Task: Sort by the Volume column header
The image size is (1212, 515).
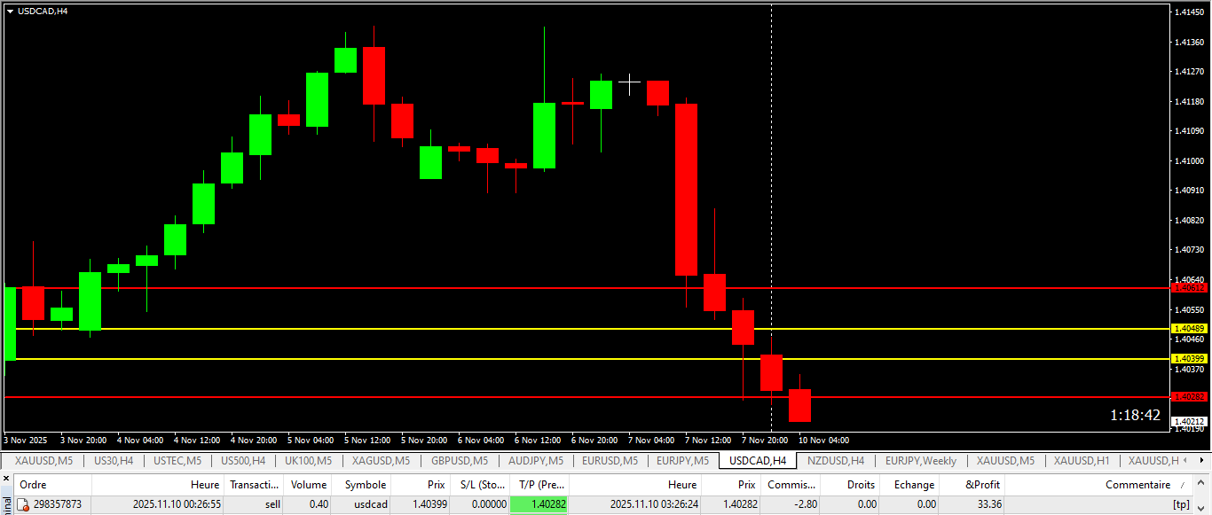Action: pyautogui.click(x=309, y=485)
